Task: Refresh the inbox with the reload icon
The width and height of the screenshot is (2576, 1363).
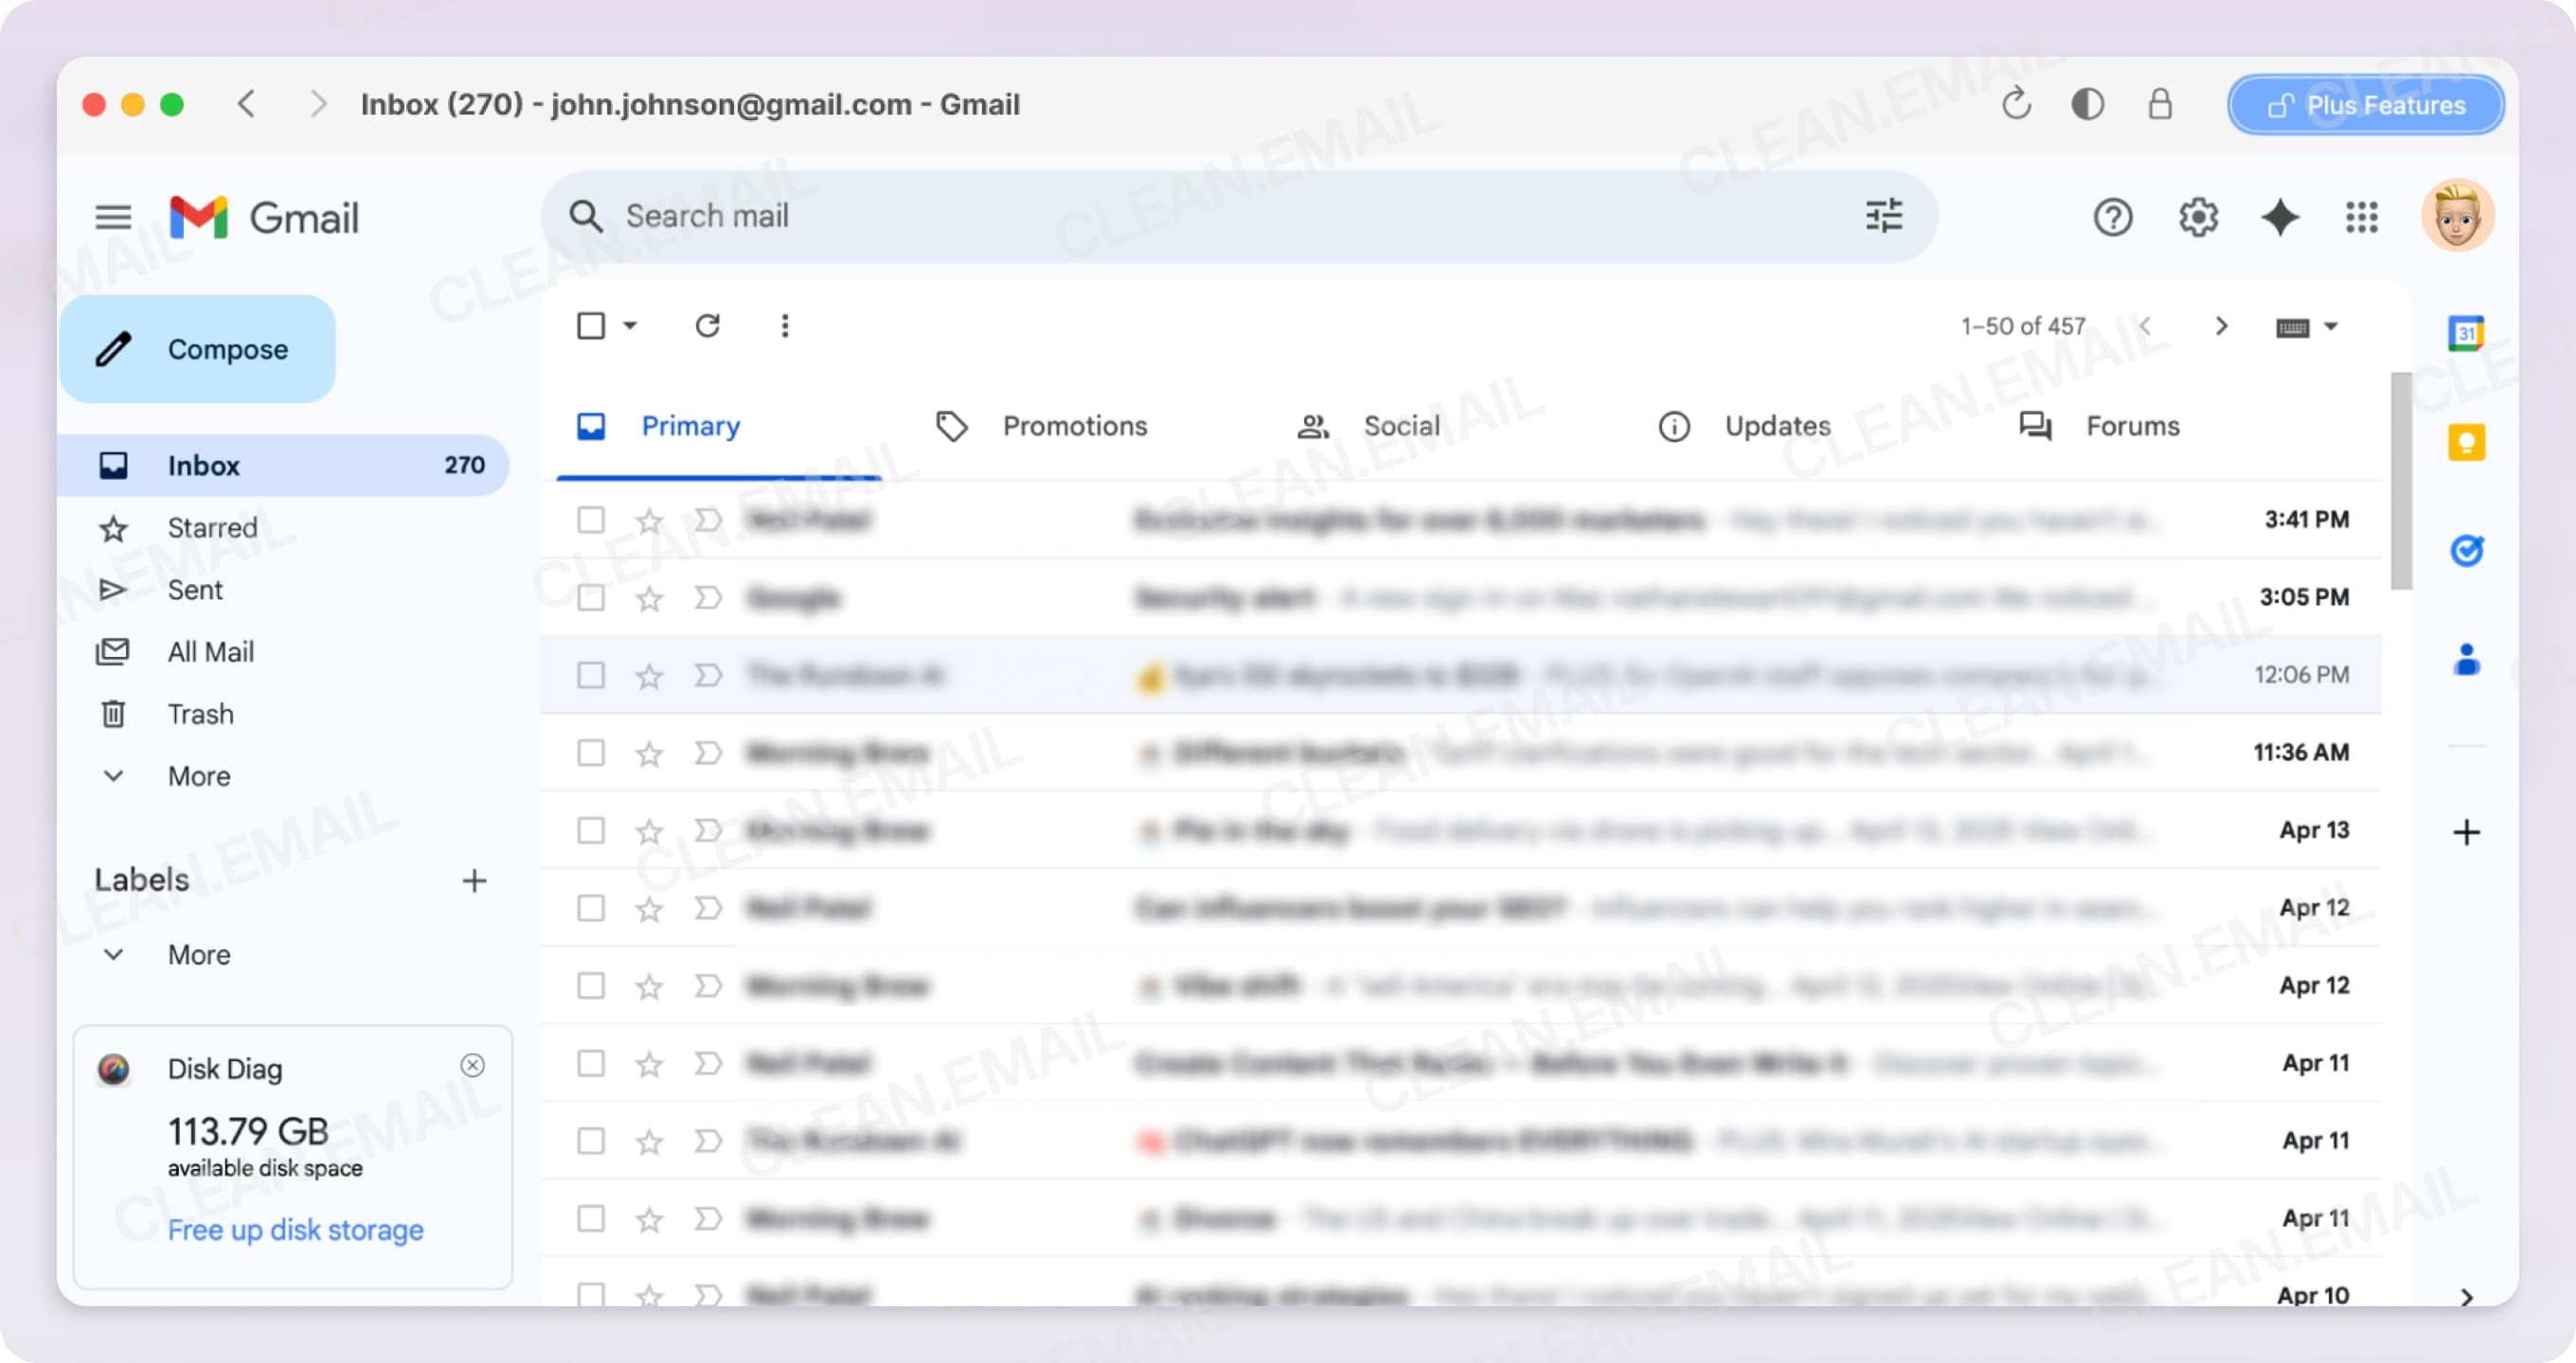Action: (x=708, y=325)
